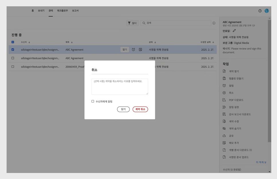This screenshot has width=277, height=179.
Task: Sort by 수정한 날짜 column arrow
Action: pyautogui.click(x=213, y=42)
